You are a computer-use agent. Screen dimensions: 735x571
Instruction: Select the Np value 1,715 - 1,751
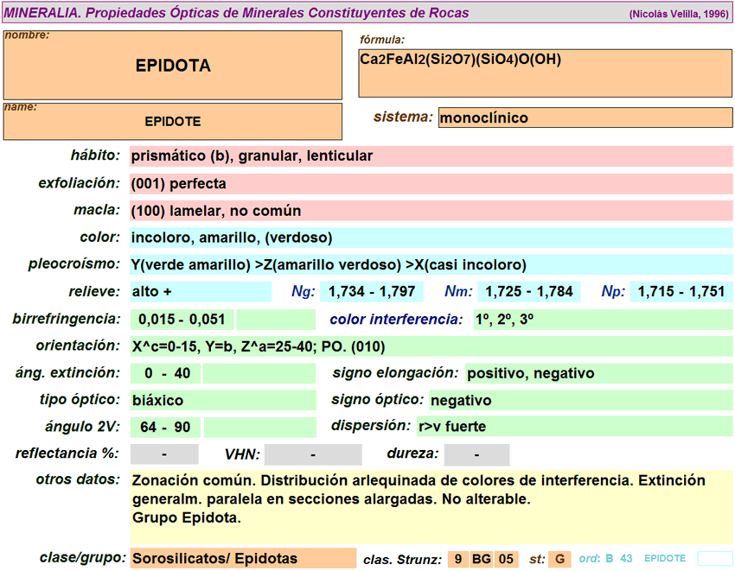click(681, 292)
